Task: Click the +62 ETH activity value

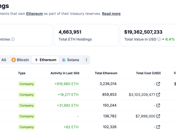Action: (x=71, y=127)
